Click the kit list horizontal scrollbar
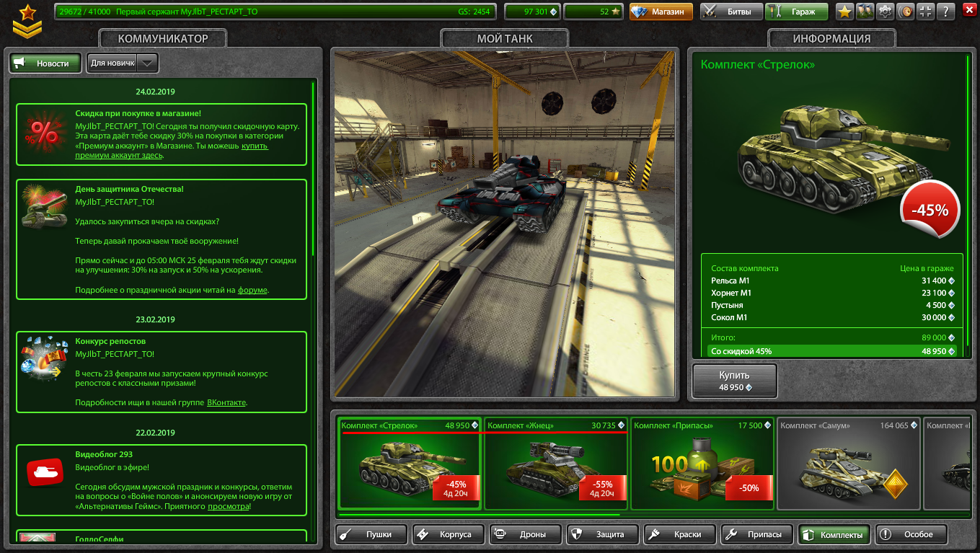 pyautogui.click(x=479, y=515)
